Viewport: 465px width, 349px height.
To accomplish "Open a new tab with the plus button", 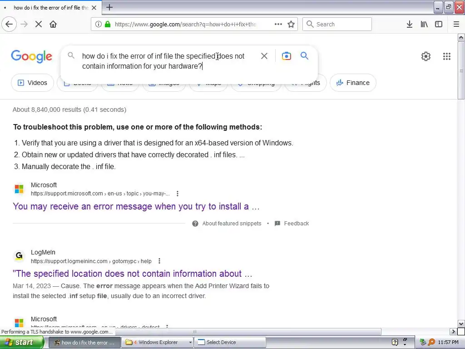I will [x=109, y=7].
